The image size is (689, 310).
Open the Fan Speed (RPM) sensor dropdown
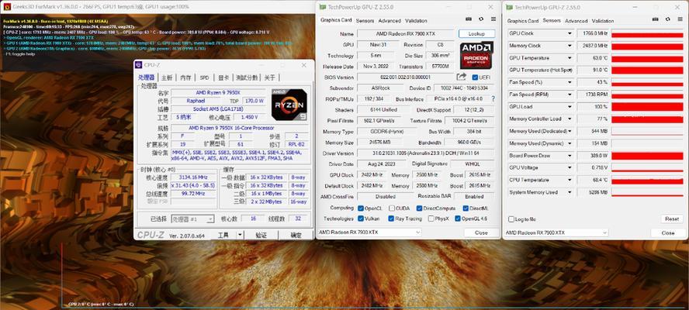pyautogui.click(x=570, y=95)
